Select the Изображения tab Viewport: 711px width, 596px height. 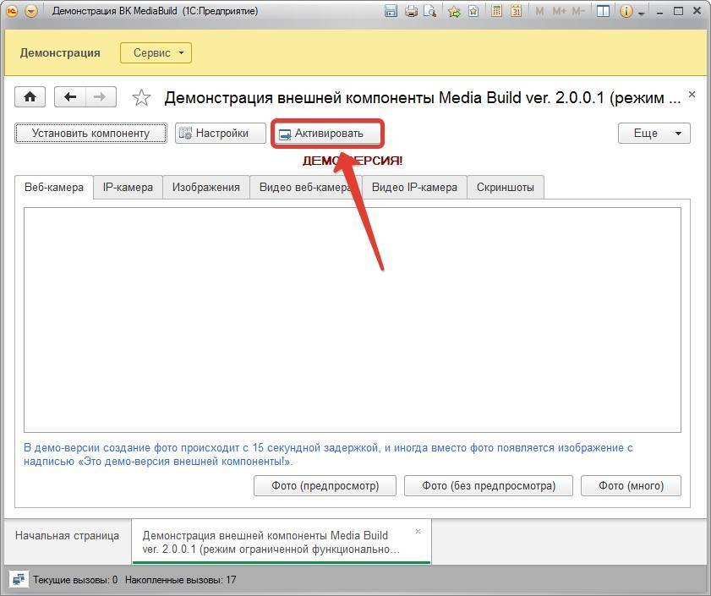205,188
